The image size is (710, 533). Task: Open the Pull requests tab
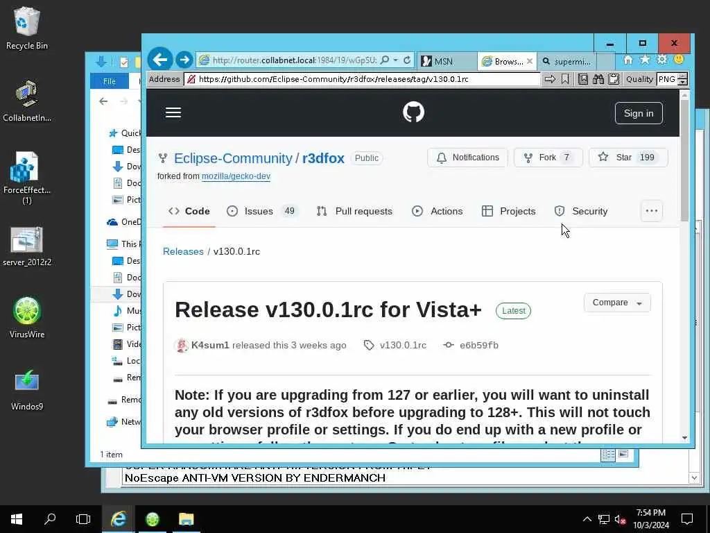[x=354, y=211]
